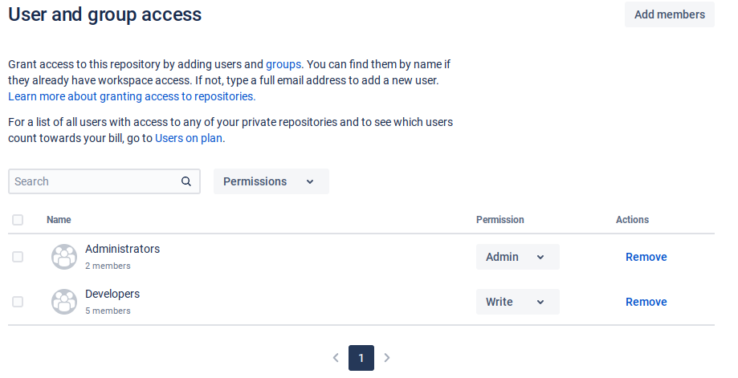Open the groups link
Screen dimensions: 738x378
[x=283, y=64]
